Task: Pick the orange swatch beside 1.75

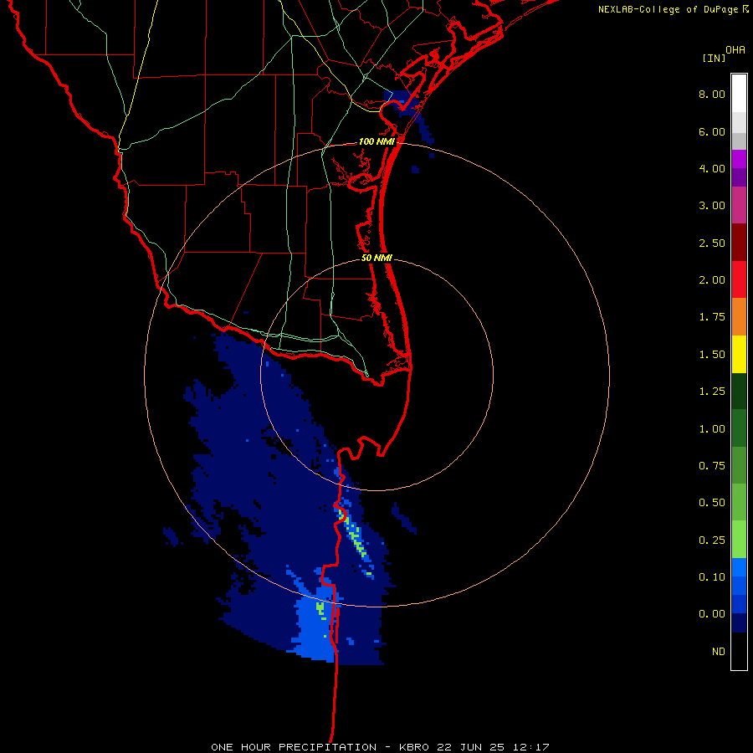Action: 739,316
